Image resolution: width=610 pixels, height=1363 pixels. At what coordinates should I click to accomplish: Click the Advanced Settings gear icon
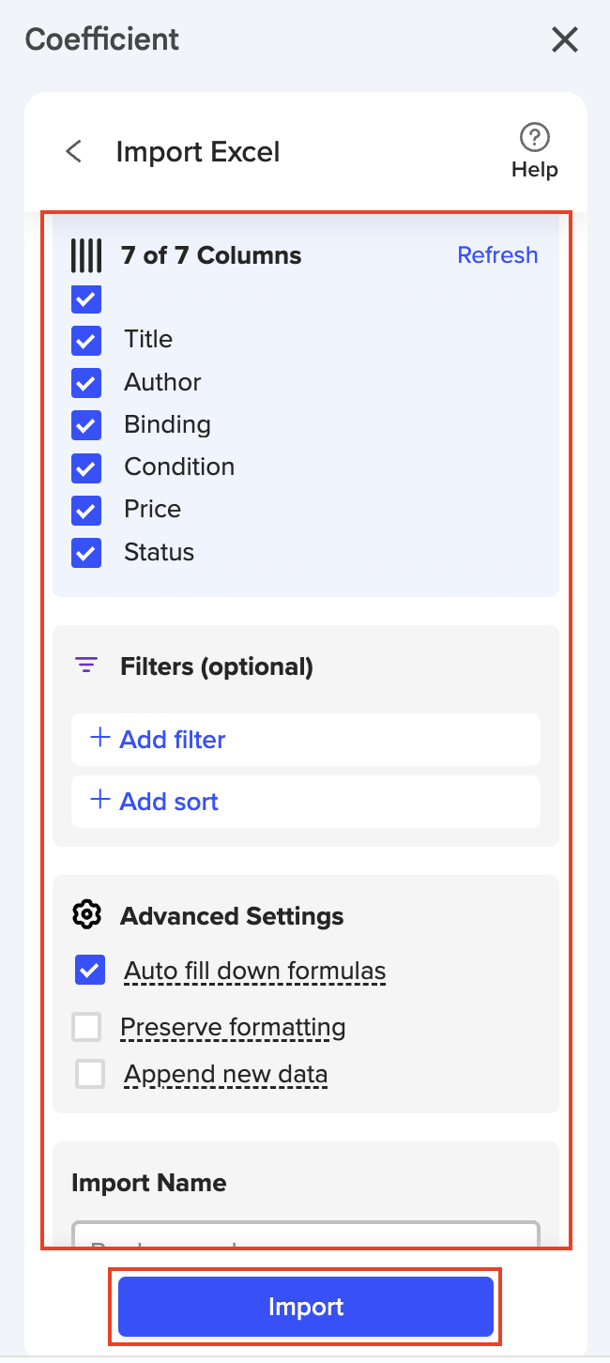click(x=87, y=915)
